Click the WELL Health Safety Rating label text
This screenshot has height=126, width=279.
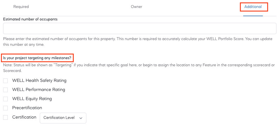click(x=39, y=80)
